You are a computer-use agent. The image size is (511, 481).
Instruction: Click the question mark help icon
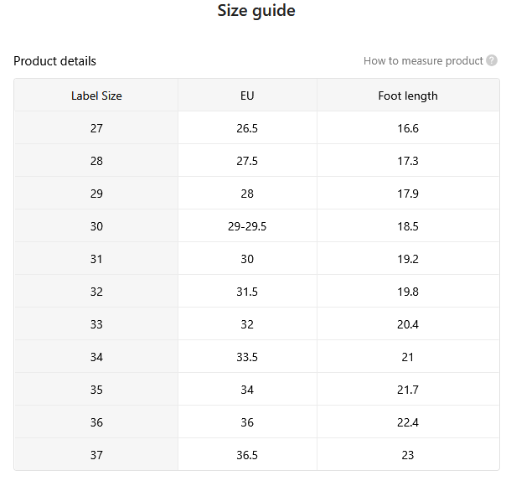[492, 60]
